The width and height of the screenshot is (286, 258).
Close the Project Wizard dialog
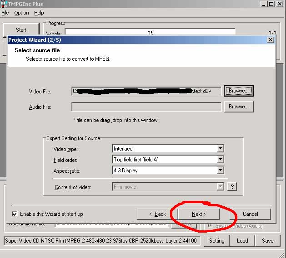click(x=271, y=40)
